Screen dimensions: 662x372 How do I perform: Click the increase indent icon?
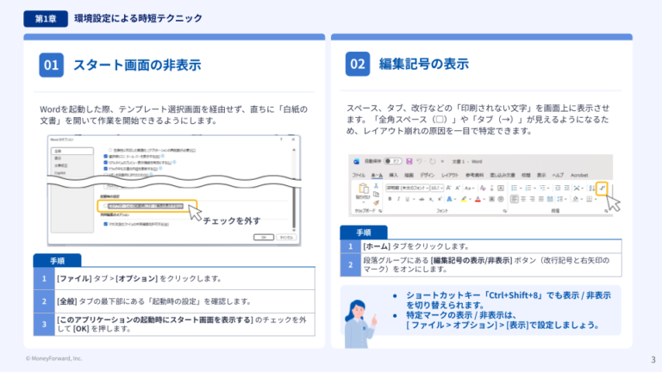pyautogui.click(x=566, y=188)
